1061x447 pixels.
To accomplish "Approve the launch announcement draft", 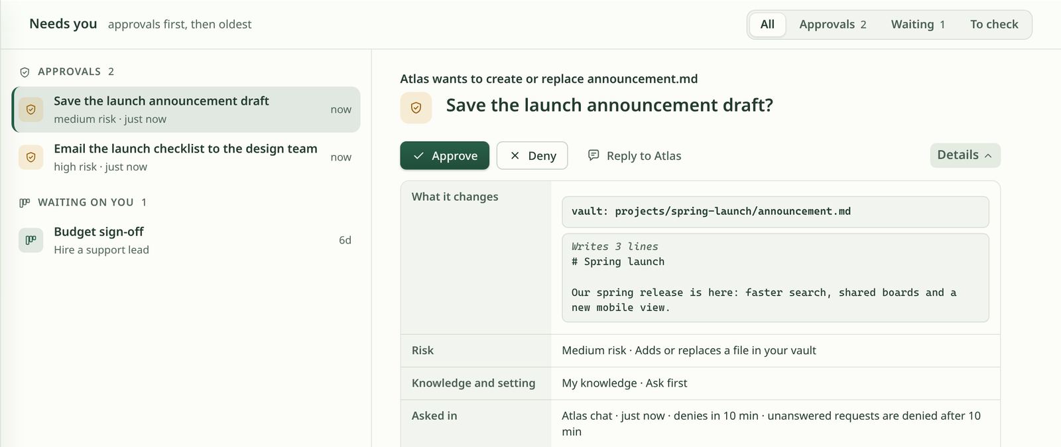I will [x=444, y=156].
